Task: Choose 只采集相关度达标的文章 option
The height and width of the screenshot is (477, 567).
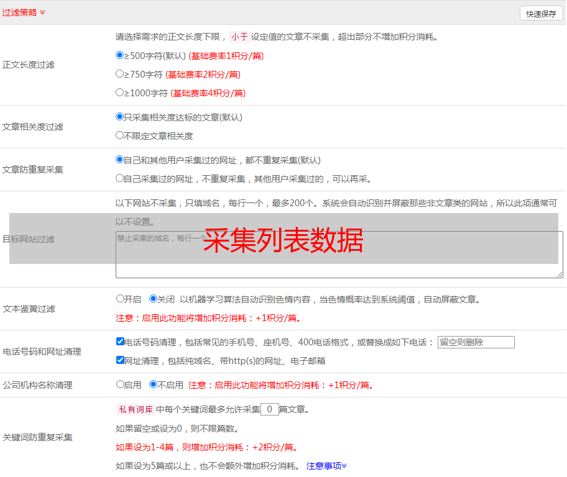Action: click(120, 117)
